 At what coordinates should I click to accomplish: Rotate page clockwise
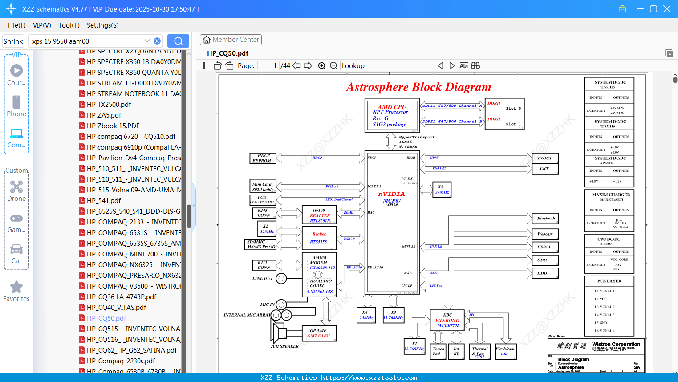[229, 65]
